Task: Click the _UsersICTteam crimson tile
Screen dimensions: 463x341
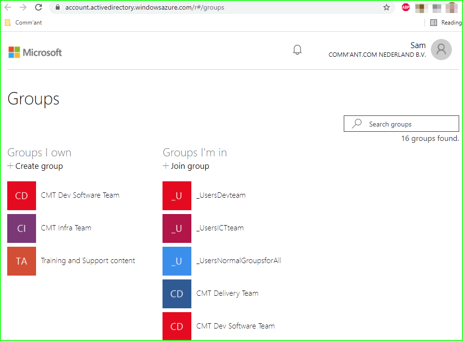Action: pos(177,228)
